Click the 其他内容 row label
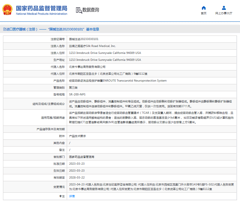 pos(59,143)
